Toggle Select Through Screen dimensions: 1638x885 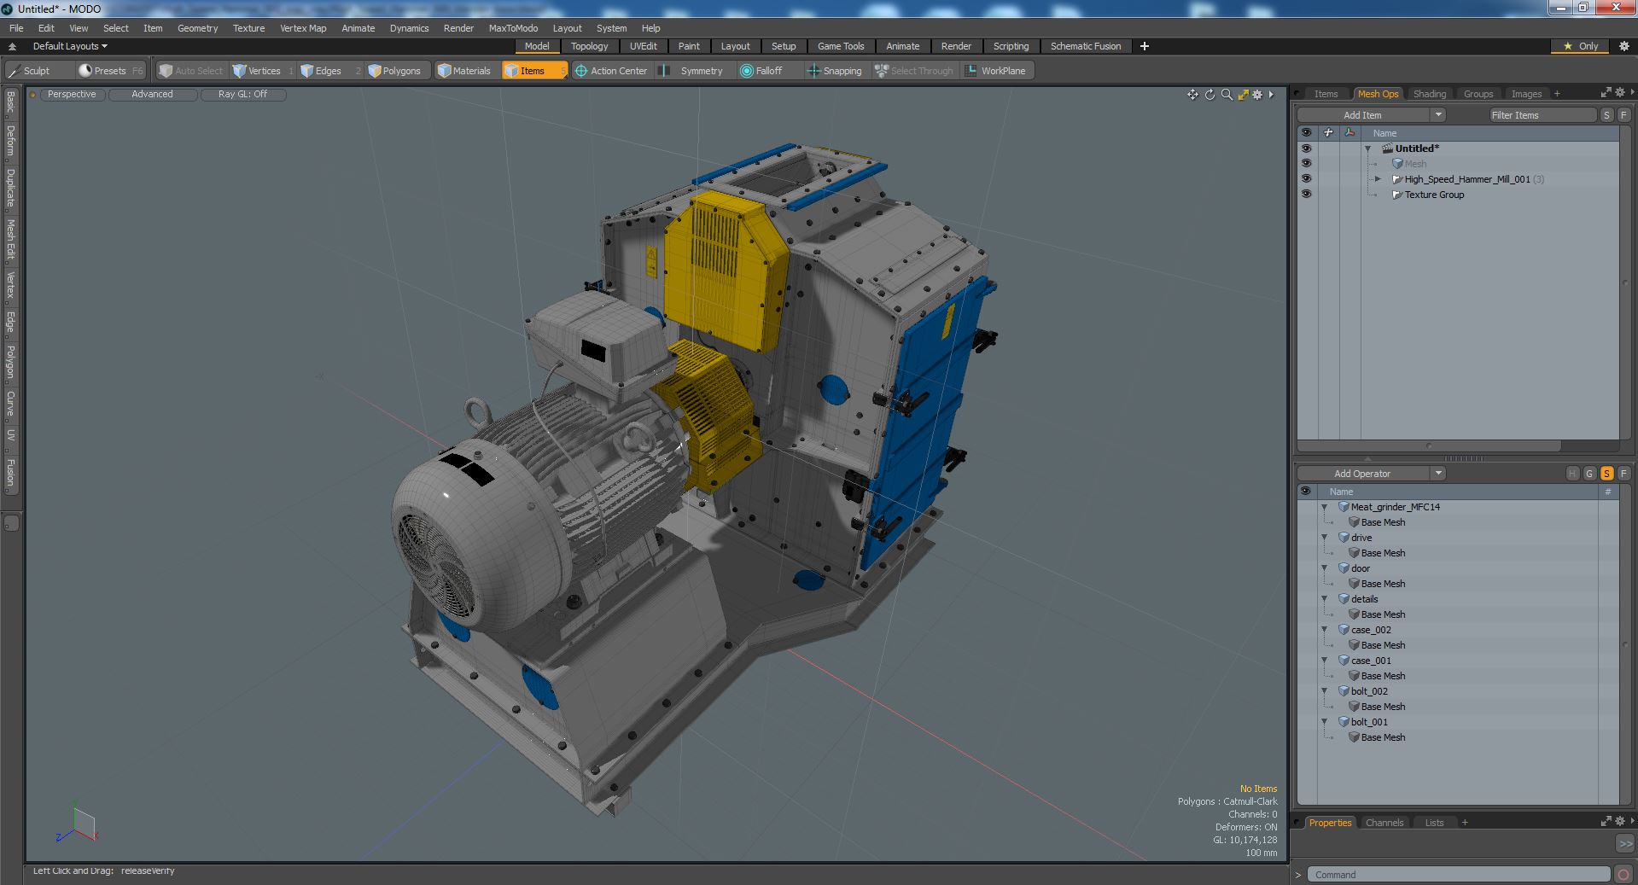pyautogui.click(x=914, y=71)
